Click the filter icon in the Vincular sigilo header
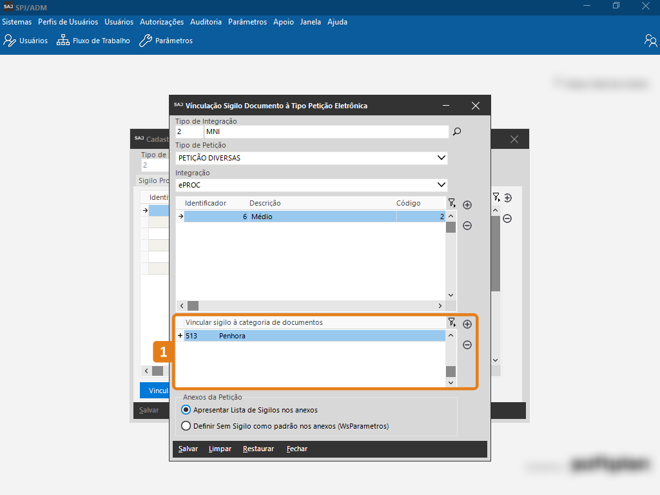The width and height of the screenshot is (660, 495). click(x=452, y=322)
